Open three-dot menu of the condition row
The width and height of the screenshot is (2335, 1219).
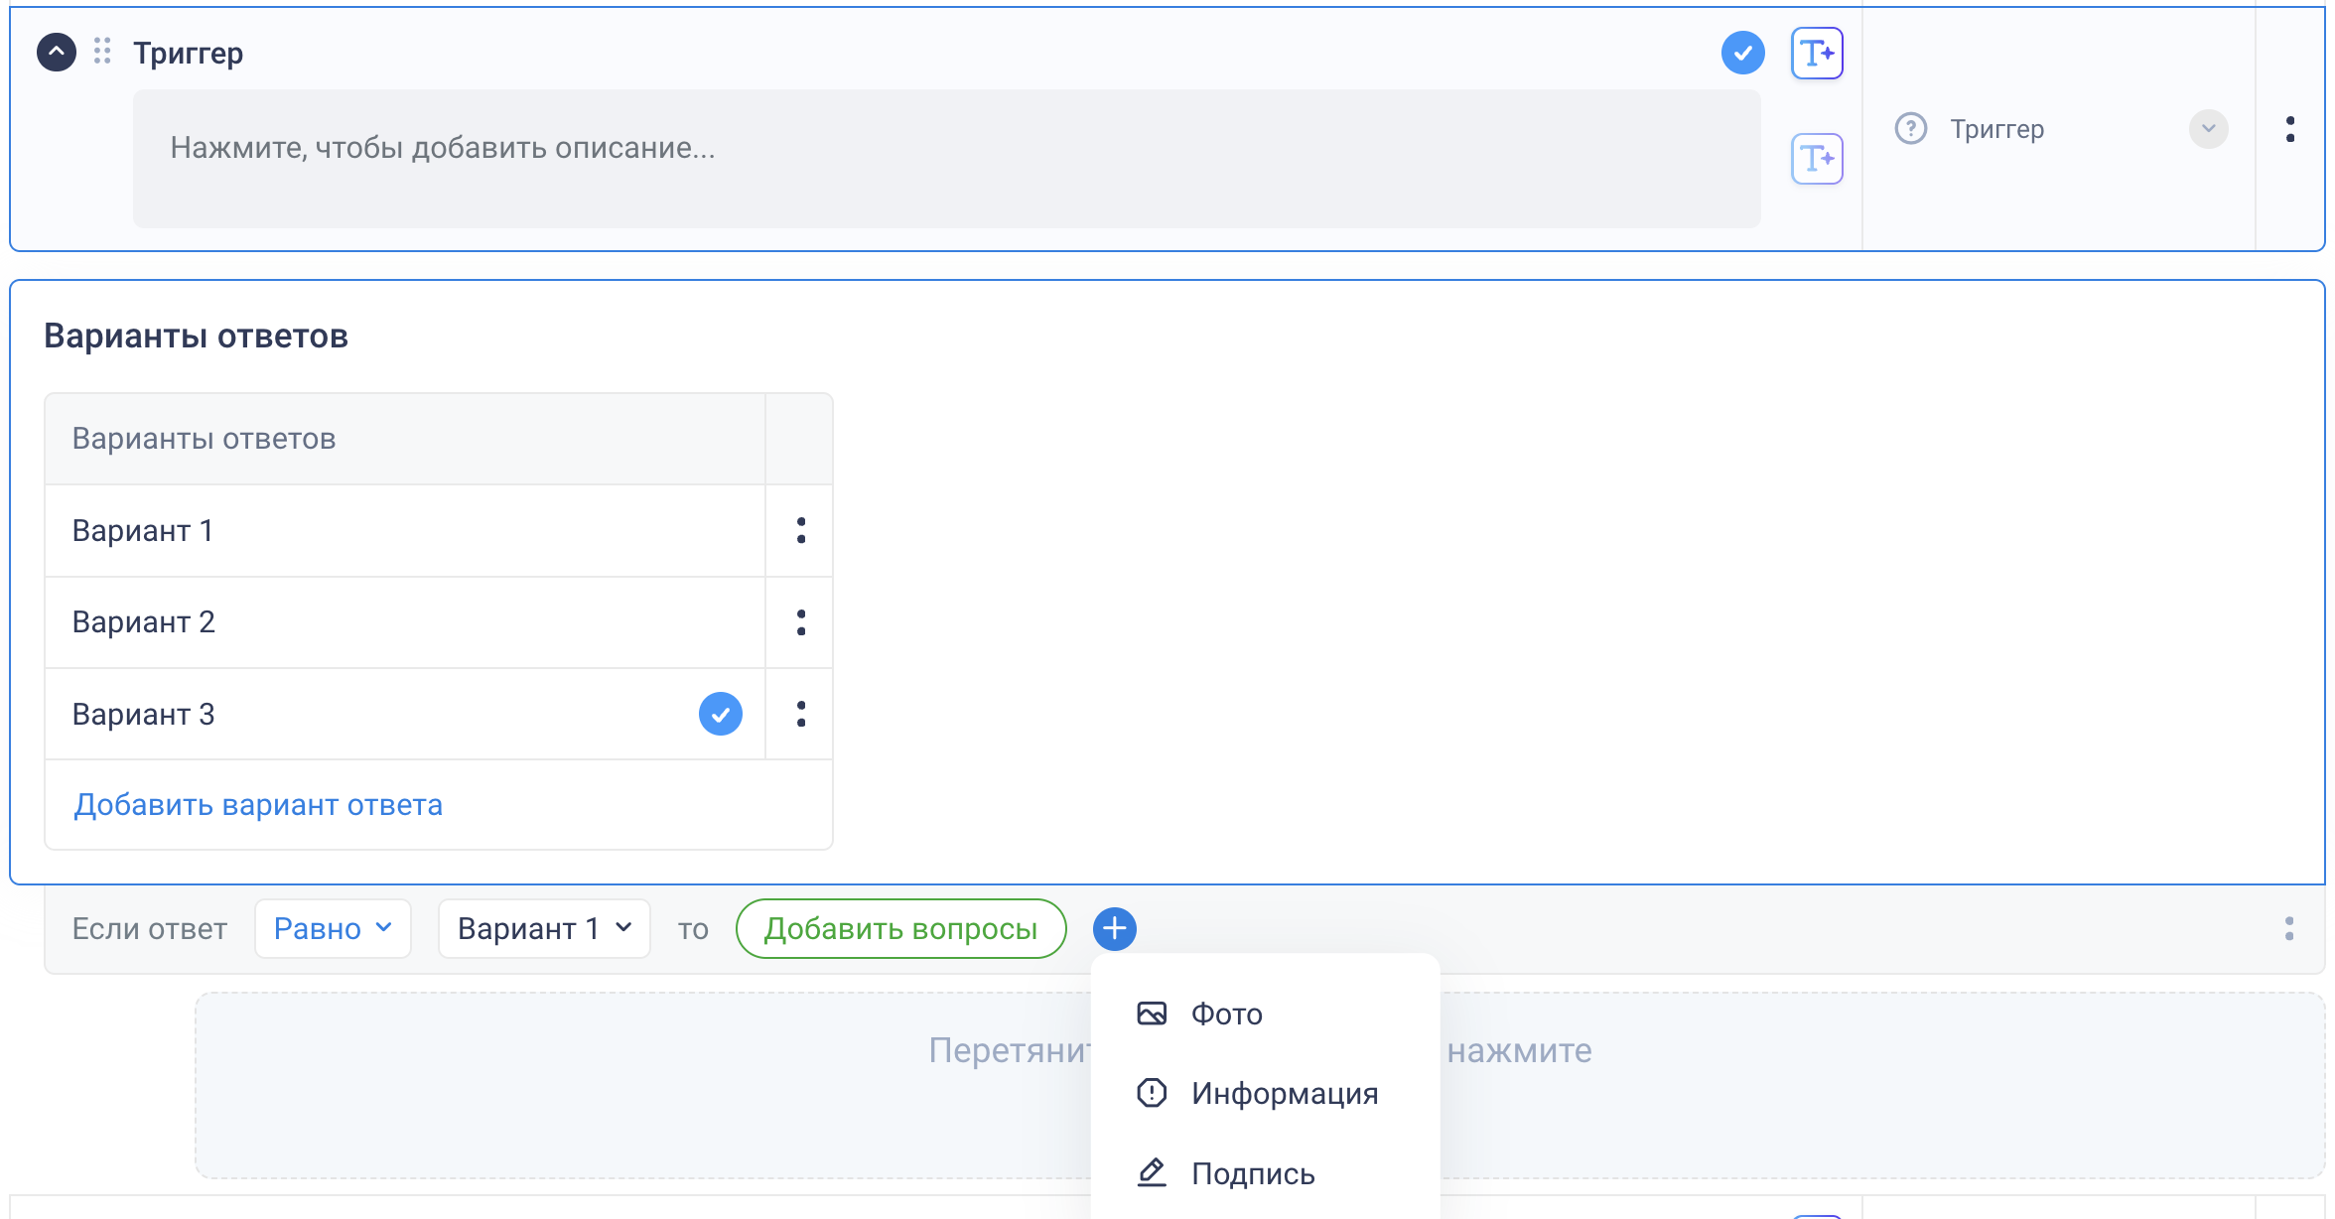(x=2288, y=929)
